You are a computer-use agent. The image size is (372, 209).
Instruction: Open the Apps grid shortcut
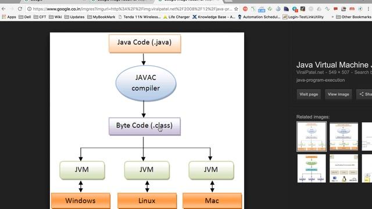9,17
